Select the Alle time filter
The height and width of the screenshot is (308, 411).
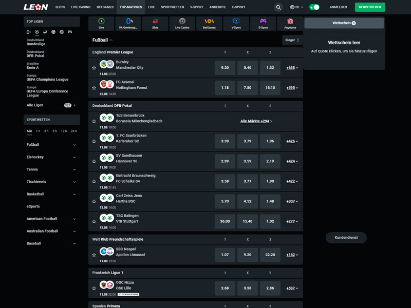(x=29, y=131)
